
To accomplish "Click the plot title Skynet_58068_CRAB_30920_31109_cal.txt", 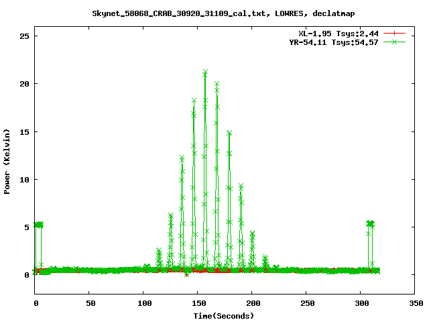I will 223,13.
